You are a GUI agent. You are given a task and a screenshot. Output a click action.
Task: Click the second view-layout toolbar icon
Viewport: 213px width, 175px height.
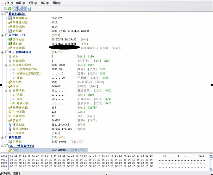(20, 9)
